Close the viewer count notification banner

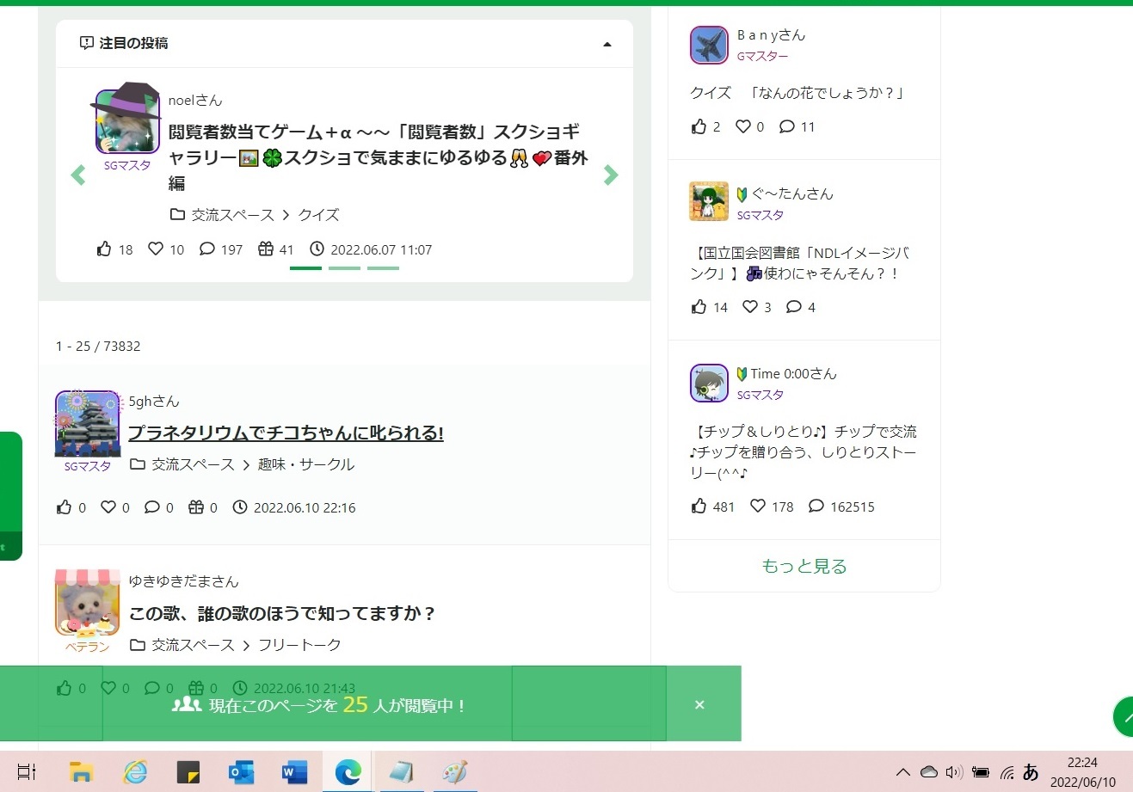[699, 705]
